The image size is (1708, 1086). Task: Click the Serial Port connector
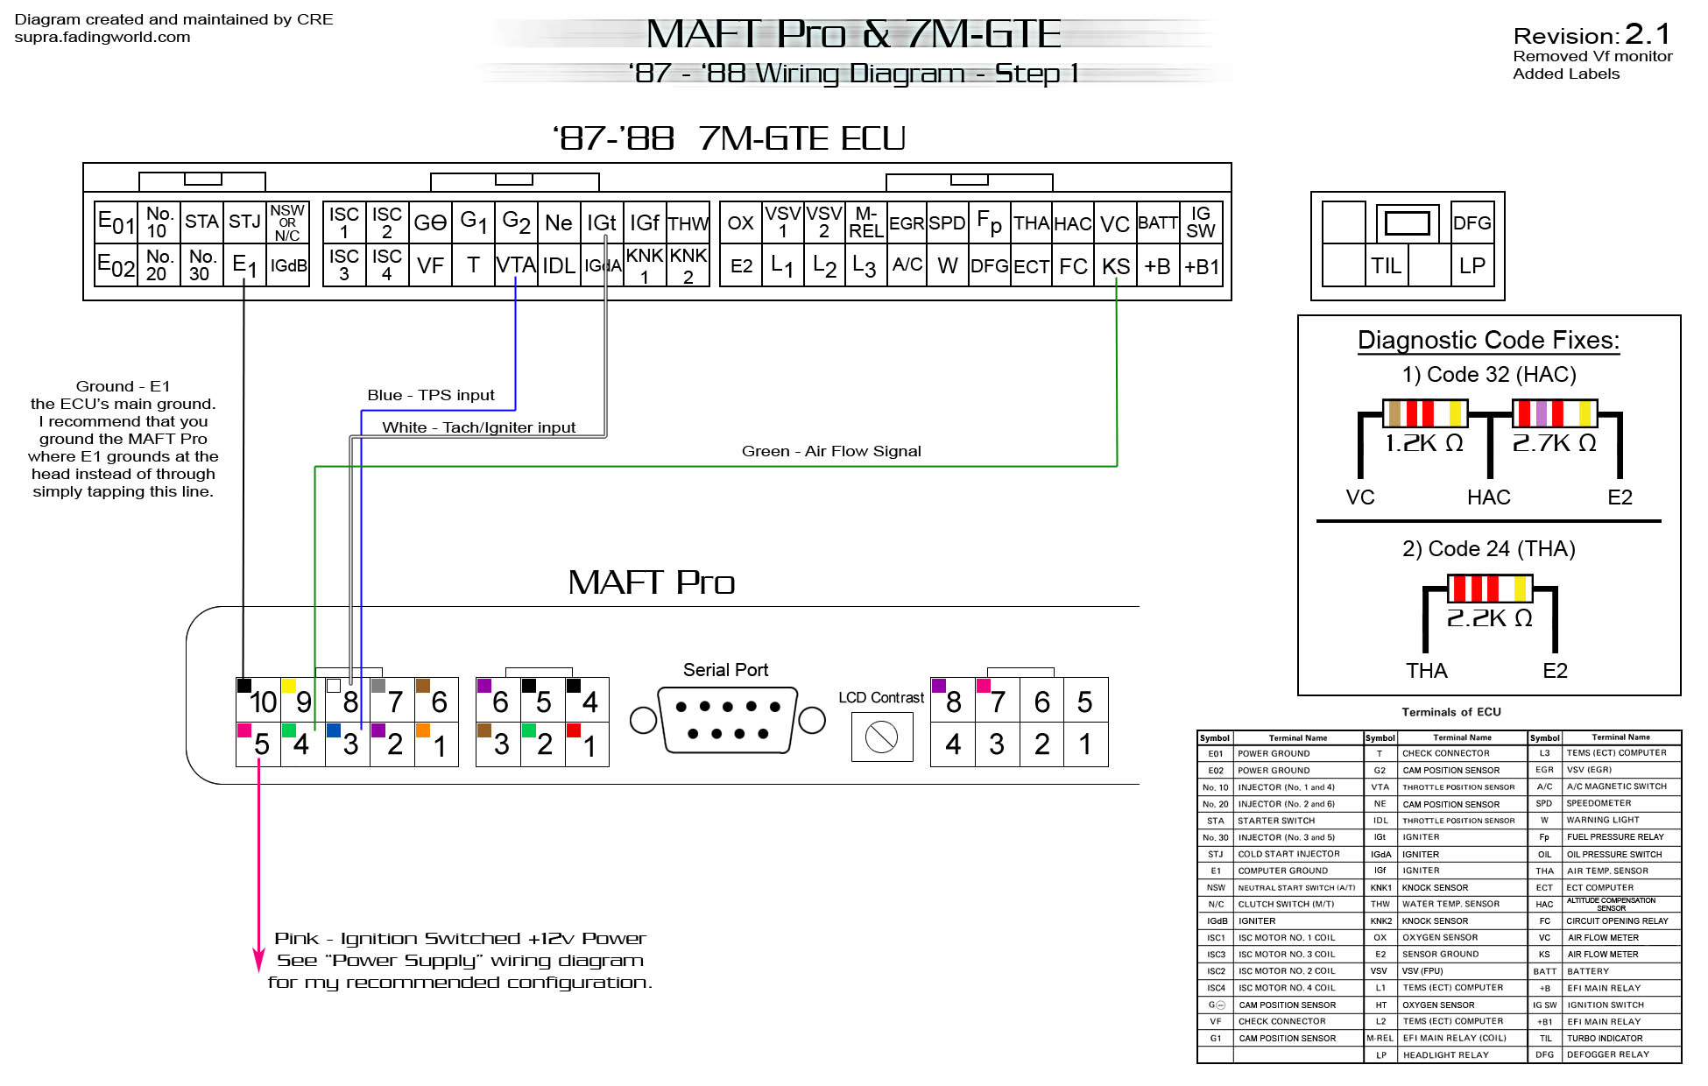727,720
